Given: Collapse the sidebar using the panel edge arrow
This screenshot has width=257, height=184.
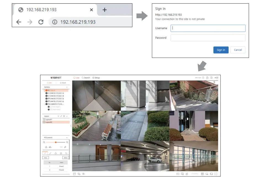Looking at the screenshot, I should (x=71, y=126).
